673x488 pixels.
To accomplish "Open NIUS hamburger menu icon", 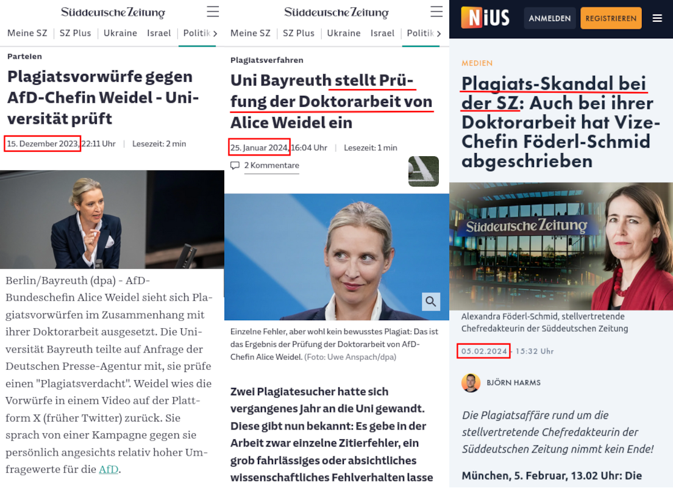I will click(x=657, y=18).
